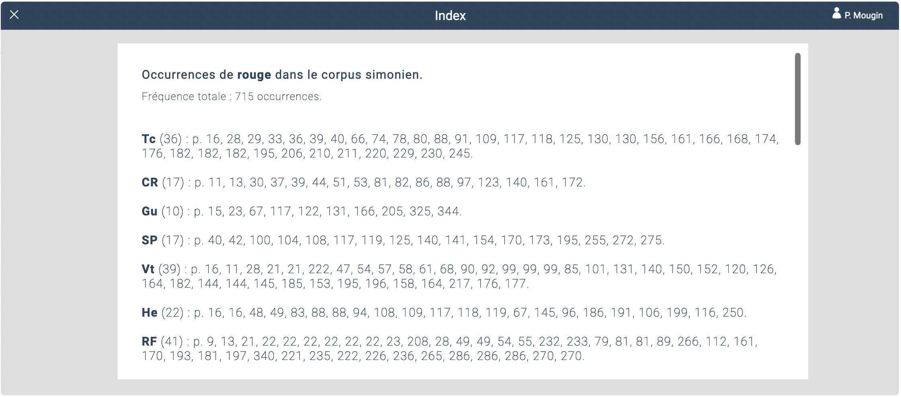Image resolution: width=901 pixels, height=397 pixels.
Task: Open the P. Mougin account name
Action: pos(863,16)
